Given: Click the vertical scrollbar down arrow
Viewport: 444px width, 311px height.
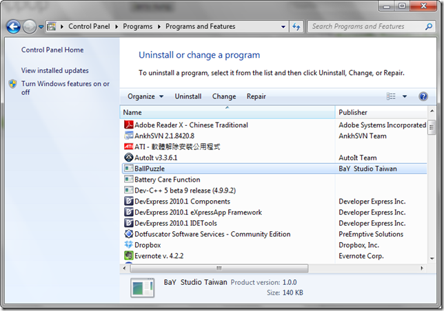Looking at the screenshot, I should tap(432, 259).
